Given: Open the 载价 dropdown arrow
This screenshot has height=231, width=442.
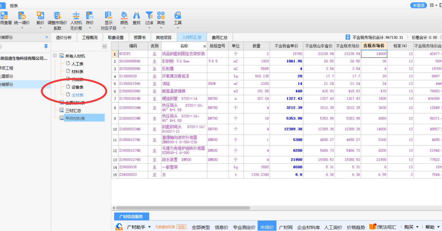Looking at the screenshot, I should click(x=41, y=28).
